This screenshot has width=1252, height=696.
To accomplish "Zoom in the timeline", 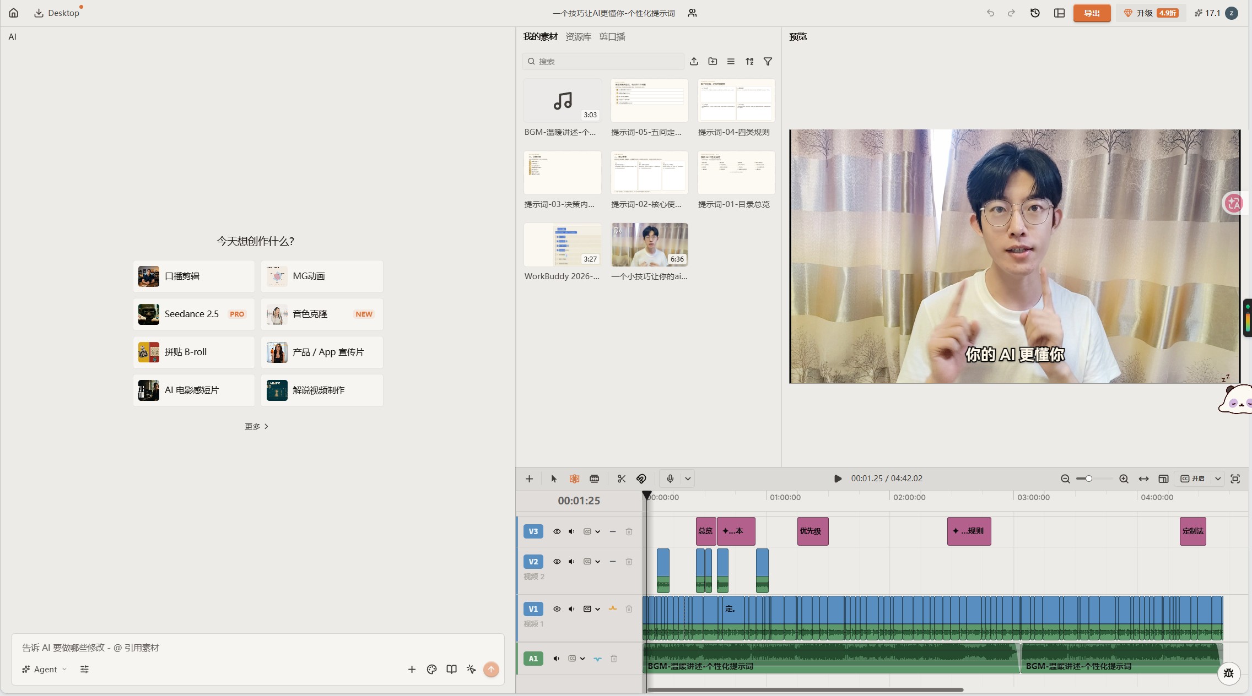I will click(x=1124, y=479).
